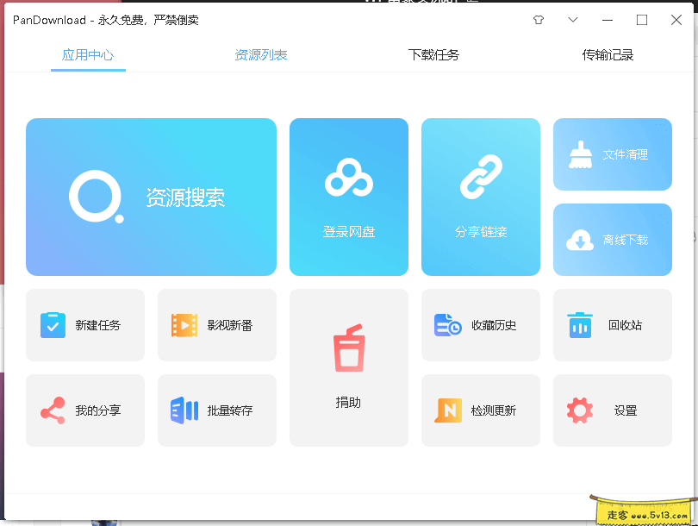The image size is (698, 526).
Task: Create a 新建任务 new task
Action: pyautogui.click(x=85, y=325)
